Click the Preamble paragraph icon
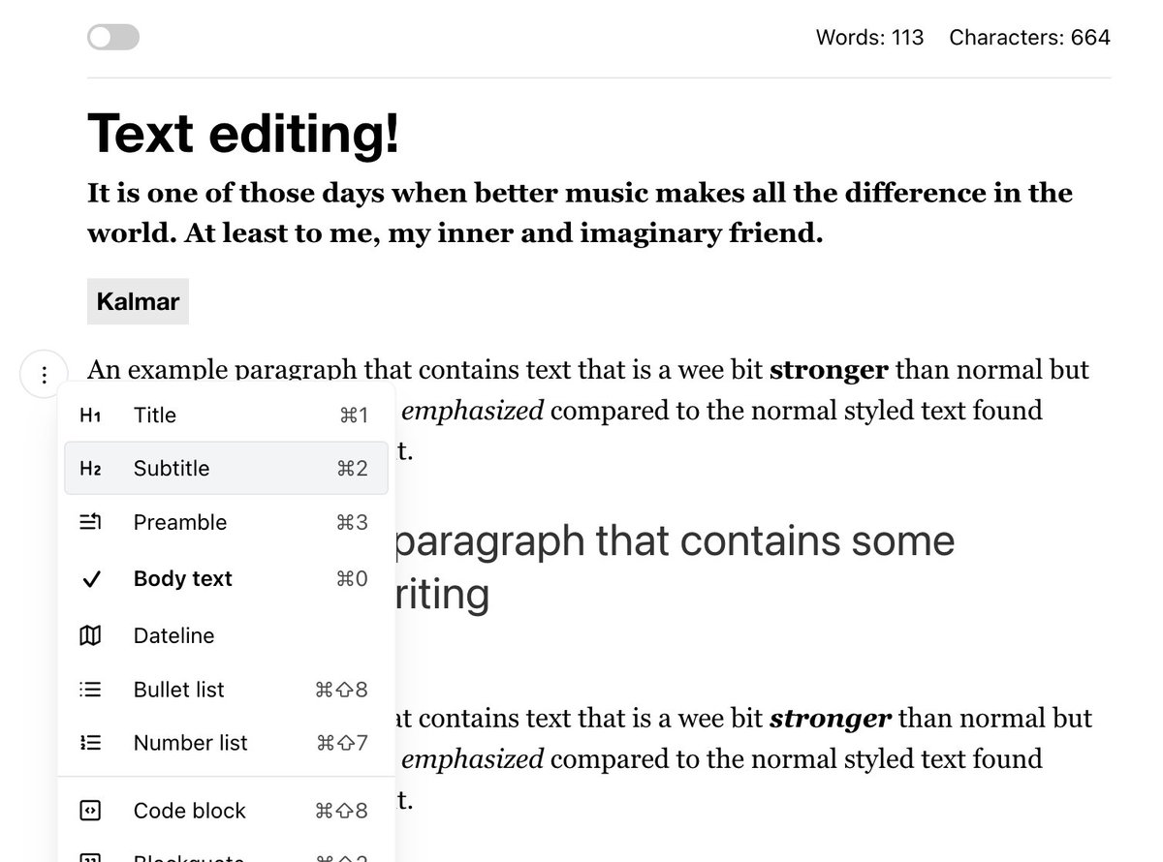Viewport: 1163px width, 862px height. pyautogui.click(x=90, y=523)
